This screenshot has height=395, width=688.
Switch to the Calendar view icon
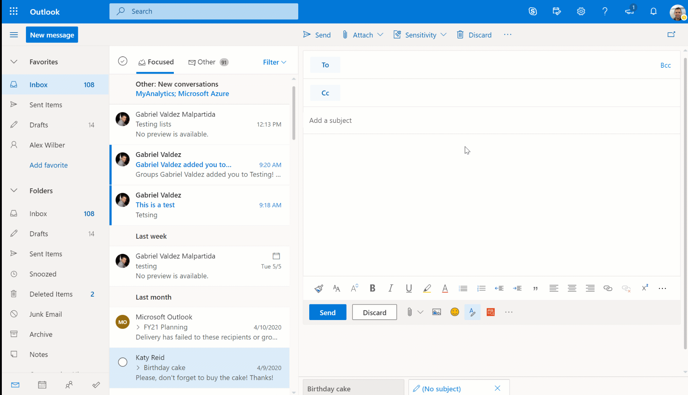pos(42,385)
